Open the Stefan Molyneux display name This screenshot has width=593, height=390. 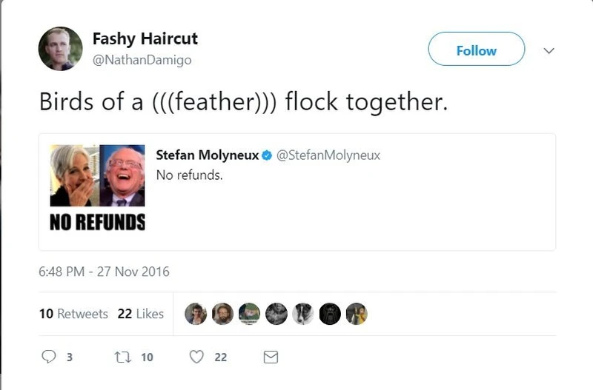tap(207, 155)
